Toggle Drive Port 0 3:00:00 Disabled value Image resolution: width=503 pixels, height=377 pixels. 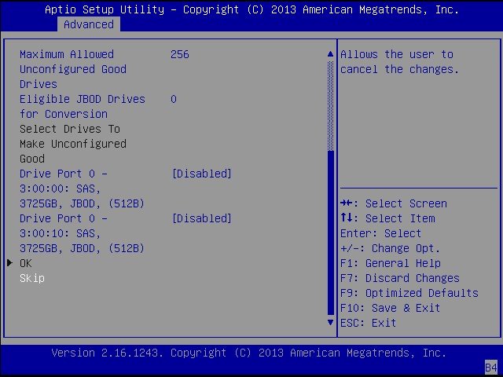(x=201, y=174)
